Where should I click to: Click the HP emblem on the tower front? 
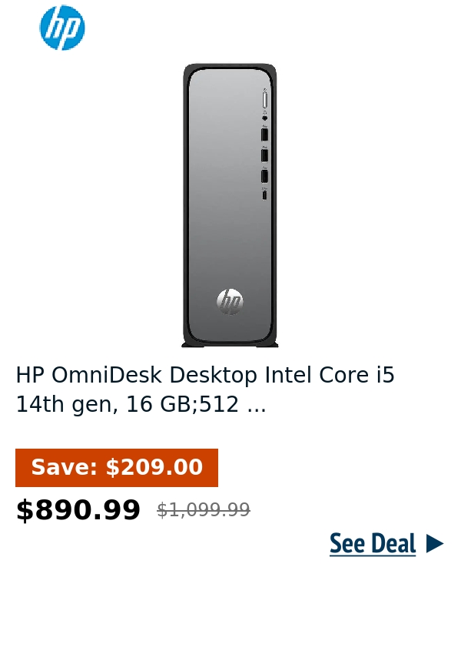(230, 300)
